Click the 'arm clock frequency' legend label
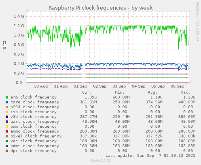201x165 pixels. 34,97
